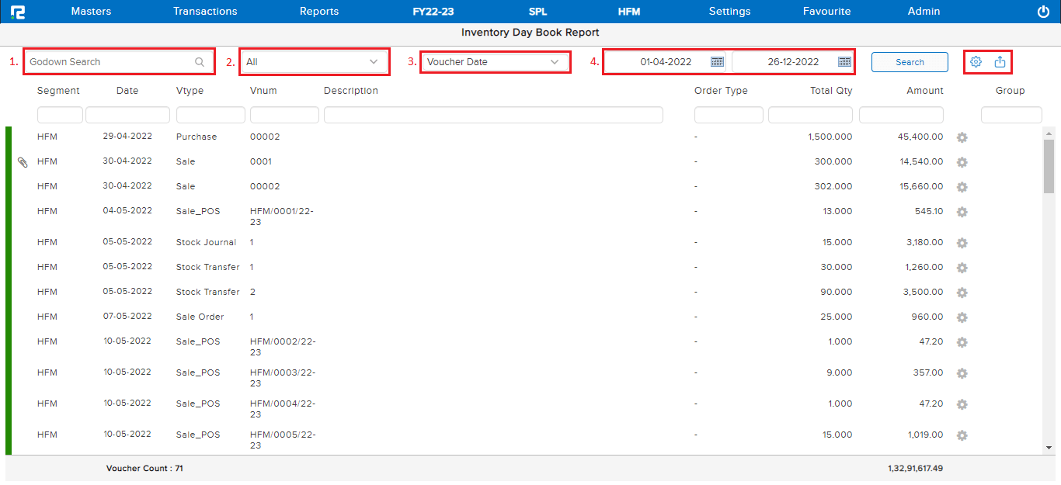1061x485 pixels.
Task: Click the magnifier in the Godown Search box
Action: pos(200,61)
